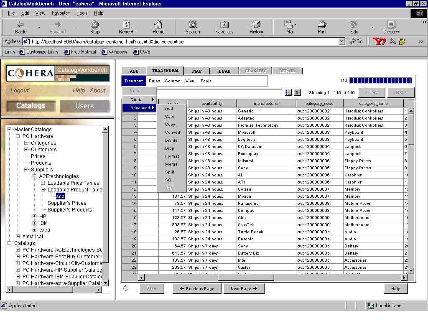Open the Column menu in the applet
The height and width of the screenshot is (321, 428).
pos(173,81)
